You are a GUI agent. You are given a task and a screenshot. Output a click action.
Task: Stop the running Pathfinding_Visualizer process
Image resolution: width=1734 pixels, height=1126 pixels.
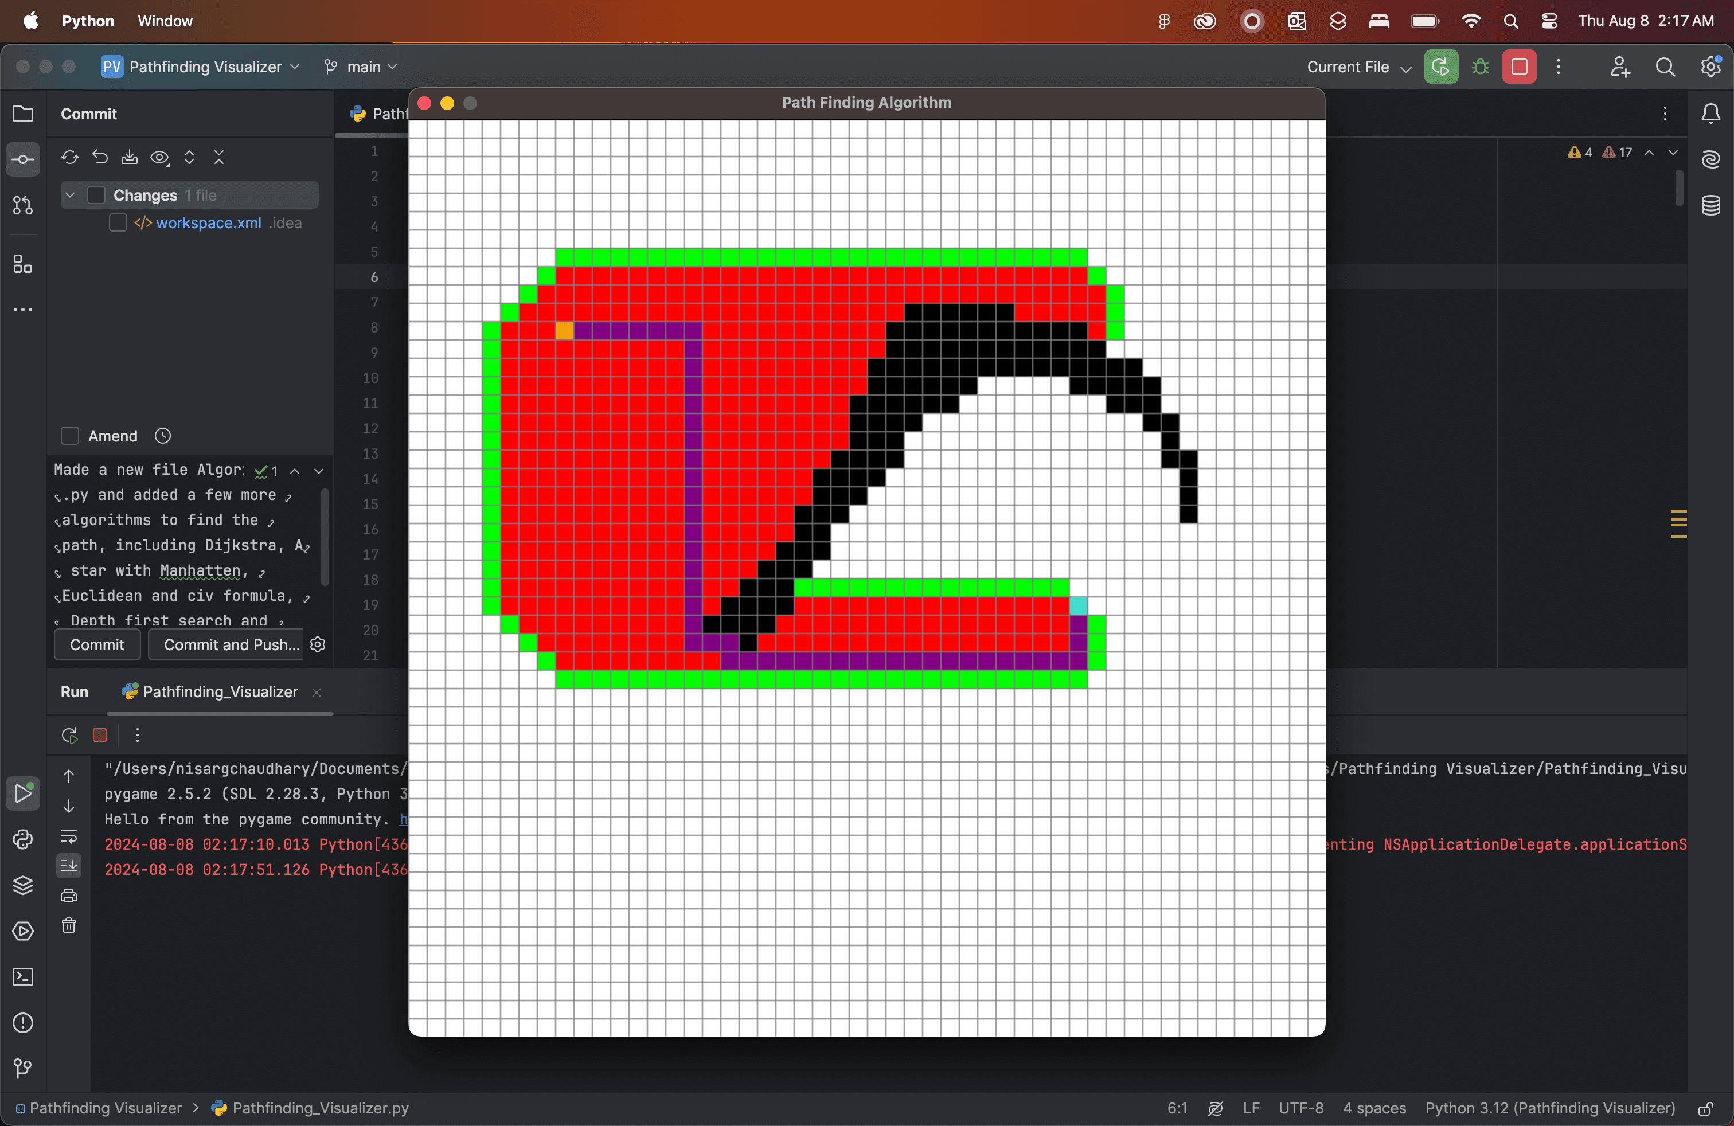[100, 736]
